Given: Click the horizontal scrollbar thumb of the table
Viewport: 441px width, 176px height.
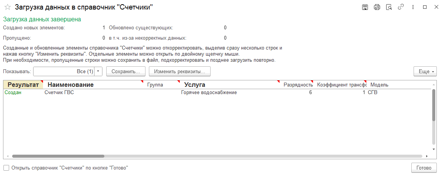Looking at the screenshot, I should (58, 156).
